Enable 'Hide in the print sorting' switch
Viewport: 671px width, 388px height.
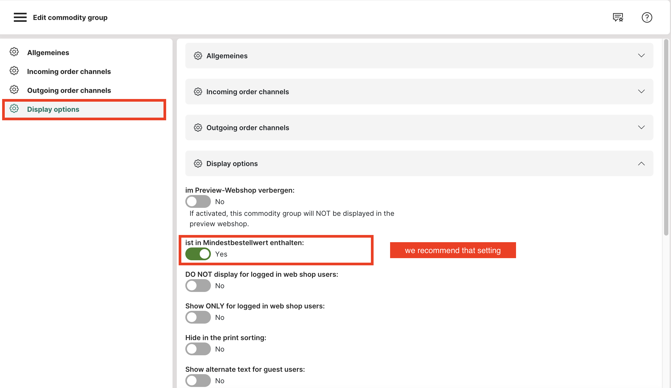(198, 349)
